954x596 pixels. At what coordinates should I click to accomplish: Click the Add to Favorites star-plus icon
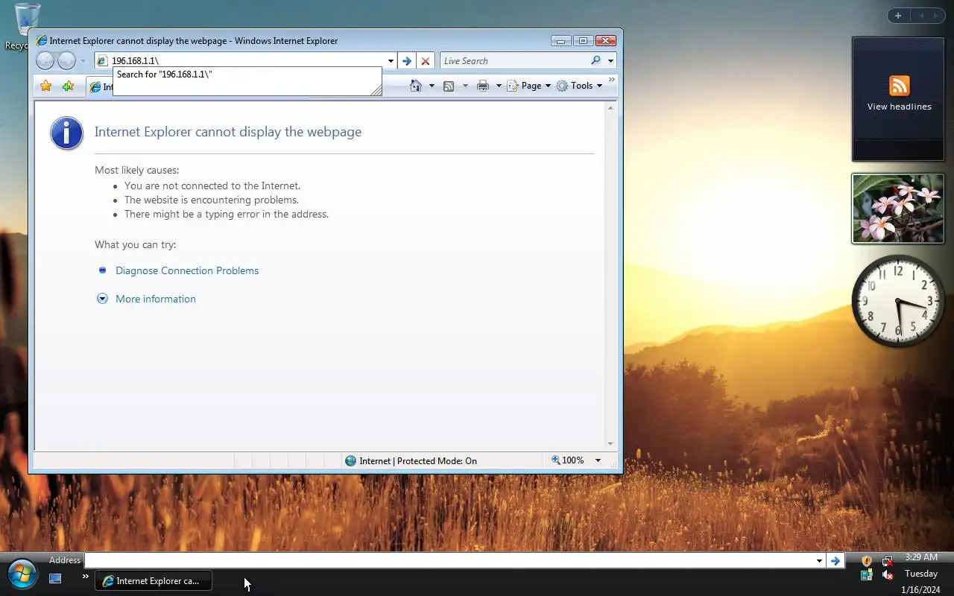69,86
